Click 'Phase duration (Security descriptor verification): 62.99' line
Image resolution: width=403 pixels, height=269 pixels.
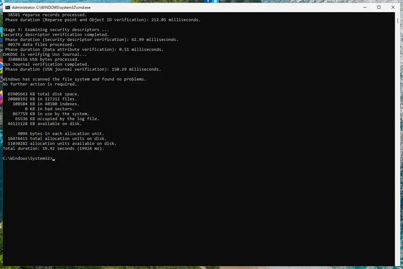(92, 39)
